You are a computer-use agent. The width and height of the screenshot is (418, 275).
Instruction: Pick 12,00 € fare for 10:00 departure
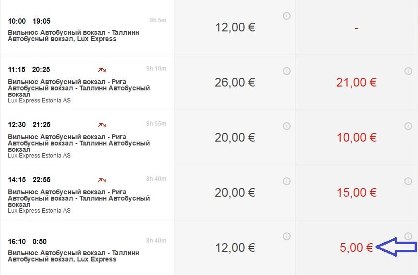click(235, 28)
